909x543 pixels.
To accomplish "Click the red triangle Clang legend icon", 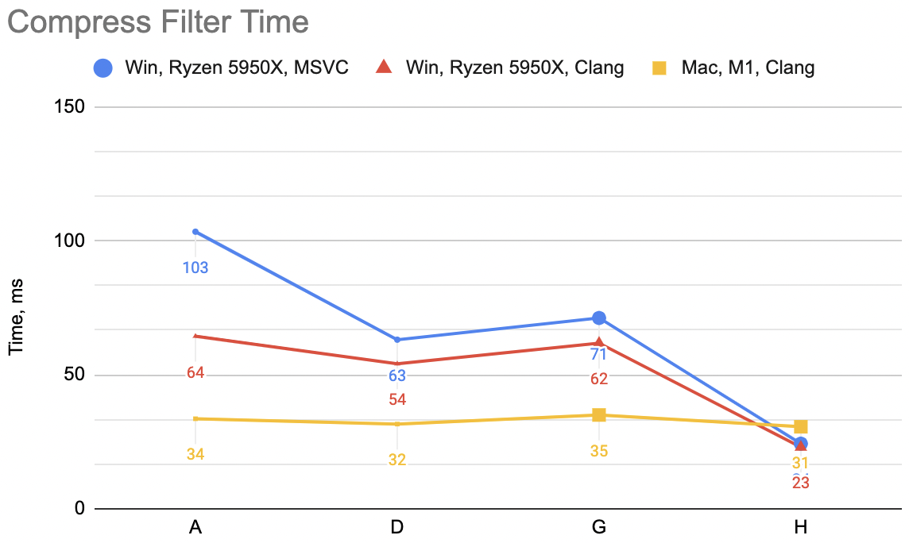I will (x=384, y=67).
